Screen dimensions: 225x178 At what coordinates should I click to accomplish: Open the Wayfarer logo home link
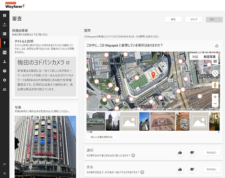coord(15,5)
